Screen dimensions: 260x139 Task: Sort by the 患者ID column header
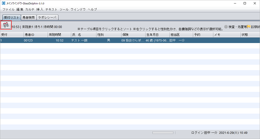pos(36,35)
